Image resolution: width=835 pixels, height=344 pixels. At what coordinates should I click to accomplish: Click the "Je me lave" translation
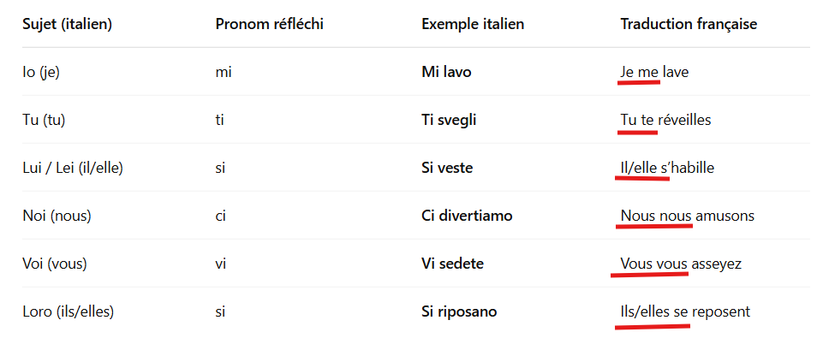[654, 72]
